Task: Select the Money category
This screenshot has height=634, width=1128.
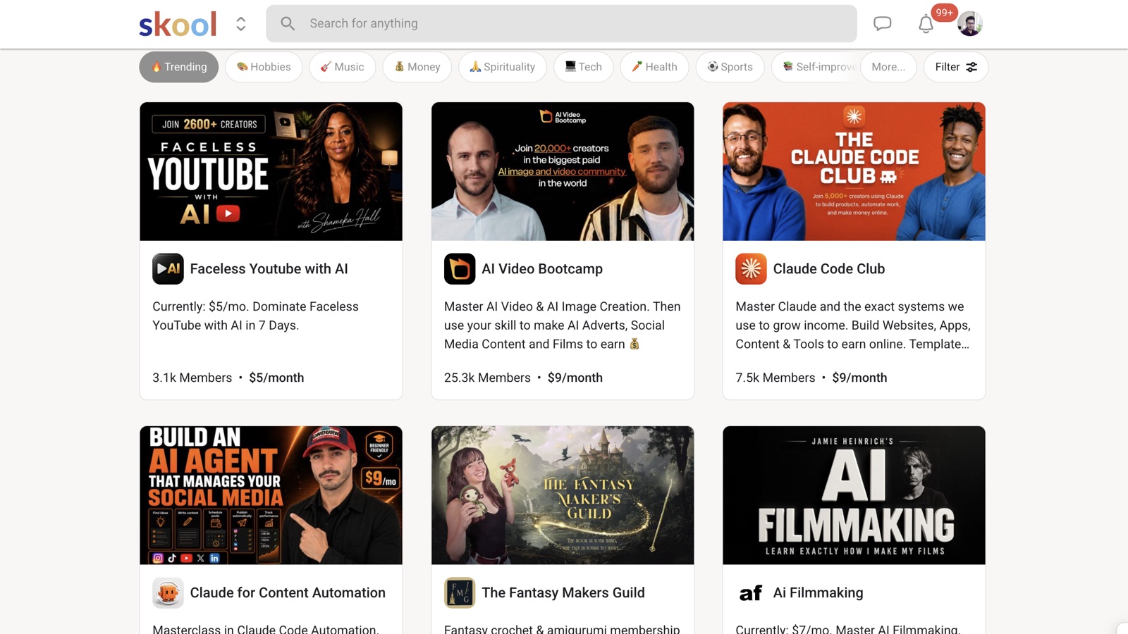Action: click(417, 67)
